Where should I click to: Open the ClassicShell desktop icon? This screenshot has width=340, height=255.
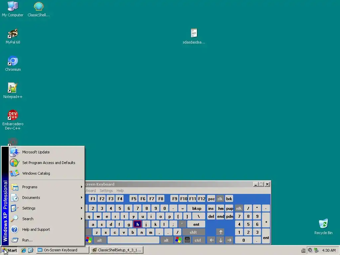39,9
